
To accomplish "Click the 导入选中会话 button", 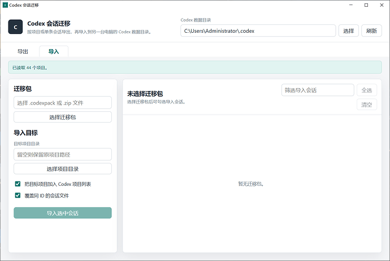I will tap(63, 213).
